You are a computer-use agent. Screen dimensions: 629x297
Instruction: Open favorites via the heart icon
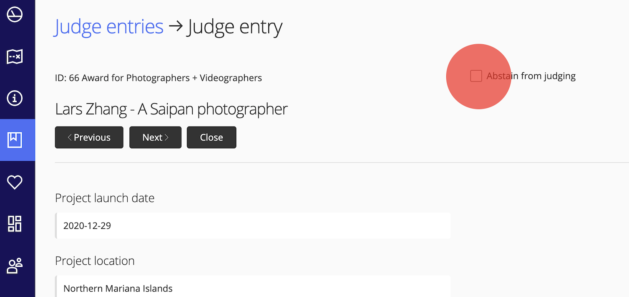tap(14, 182)
